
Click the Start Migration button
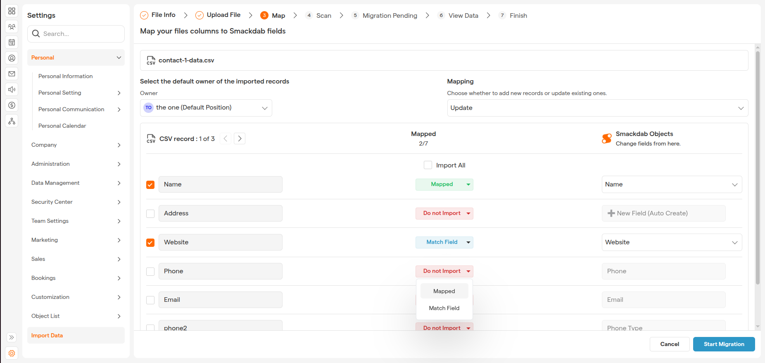pos(724,344)
